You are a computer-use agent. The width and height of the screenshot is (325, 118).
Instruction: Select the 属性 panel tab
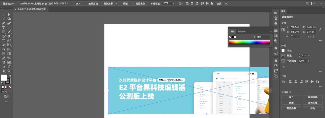point(283,11)
